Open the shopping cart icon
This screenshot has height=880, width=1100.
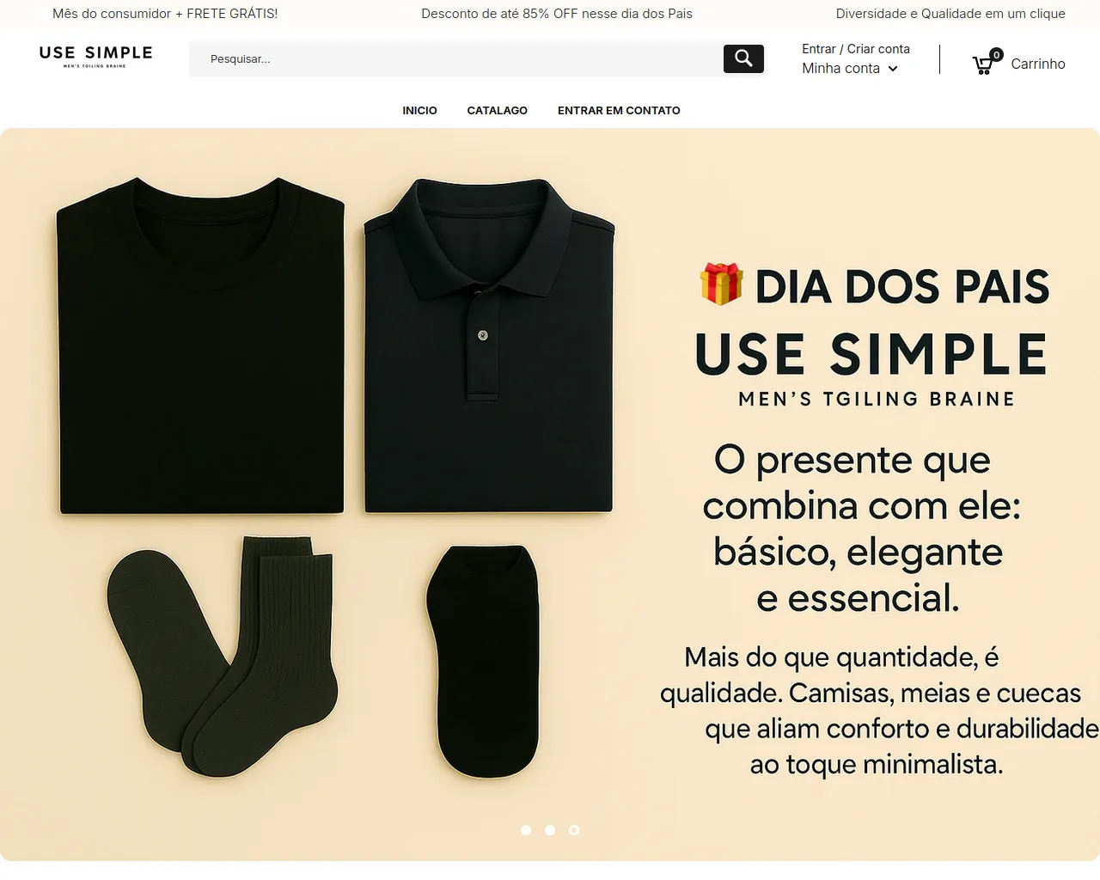tap(983, 65)
